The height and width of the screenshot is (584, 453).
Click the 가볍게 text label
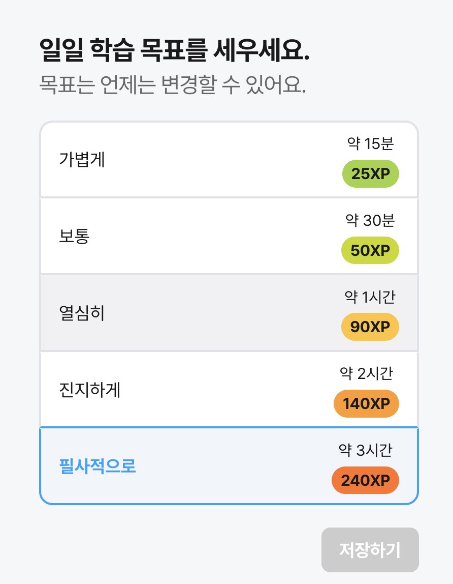coord(82,159)
